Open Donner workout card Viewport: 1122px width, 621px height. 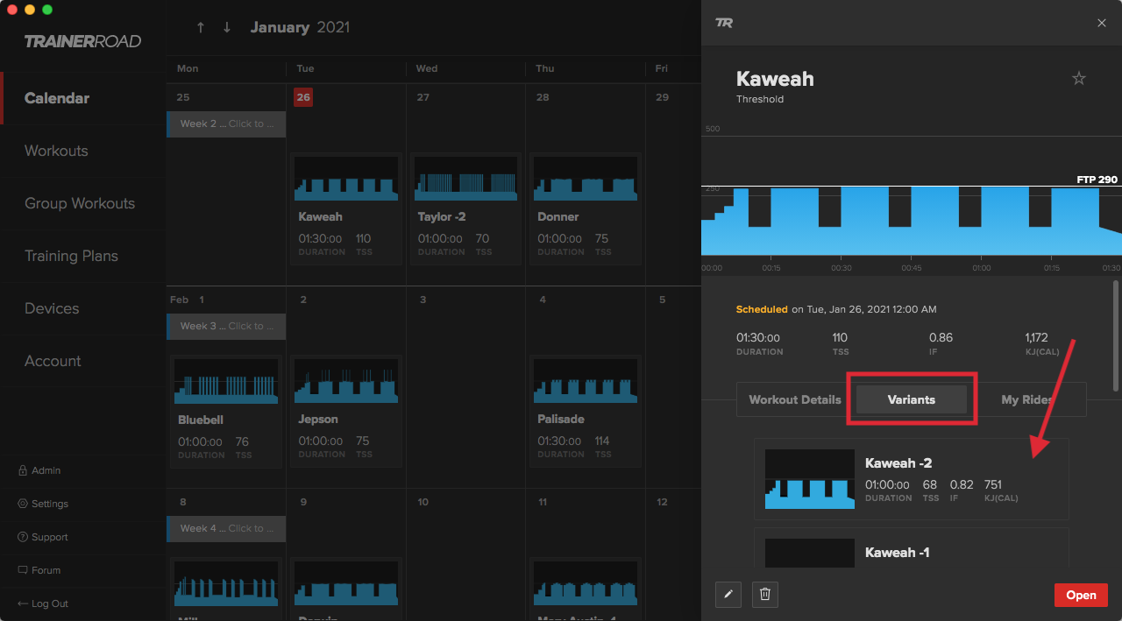point(586,208)
